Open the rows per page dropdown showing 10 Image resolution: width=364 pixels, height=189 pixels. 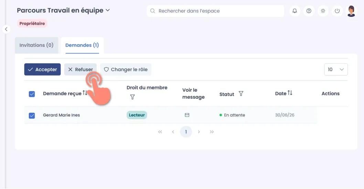pyautogui.click(x=336, y=69)
